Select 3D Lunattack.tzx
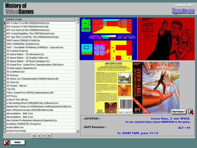The height and width of the screenshot is (148, 197). 40,72
